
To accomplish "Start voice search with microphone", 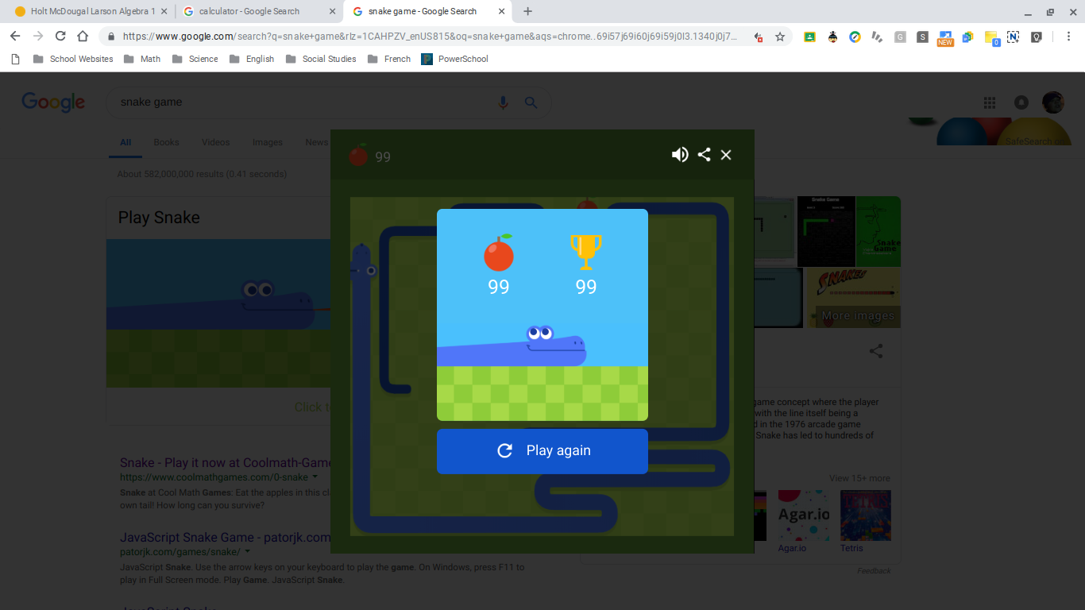I will 502,102.
